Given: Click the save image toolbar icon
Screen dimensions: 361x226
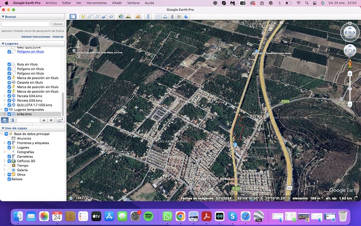Looking at the screenshot, I should (172, 17).
